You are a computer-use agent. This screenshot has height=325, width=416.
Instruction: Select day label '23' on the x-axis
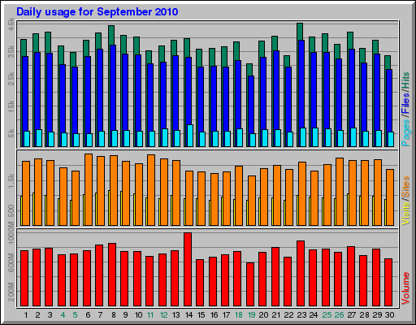pos(301,315)
